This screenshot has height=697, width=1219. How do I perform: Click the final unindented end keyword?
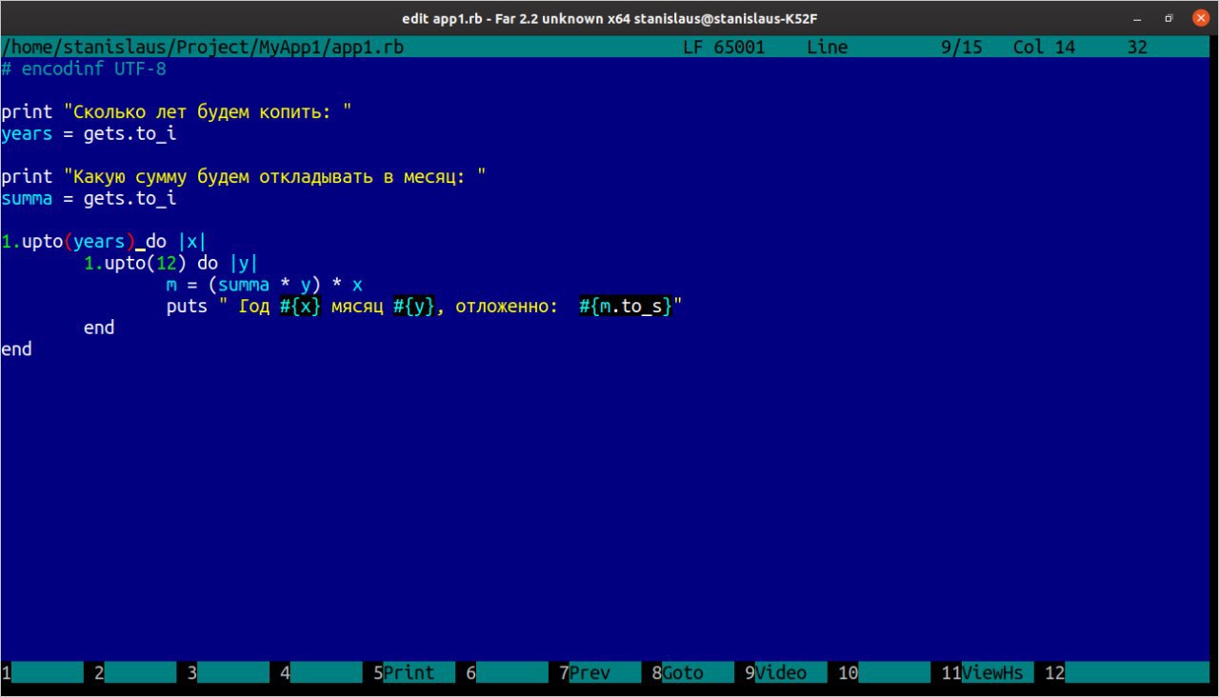tap(16, 349)
